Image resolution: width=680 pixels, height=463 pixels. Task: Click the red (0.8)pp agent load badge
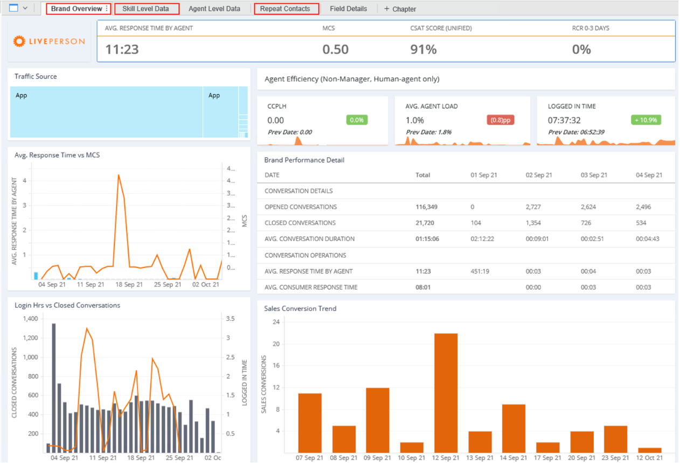click(x=500, y=120)
